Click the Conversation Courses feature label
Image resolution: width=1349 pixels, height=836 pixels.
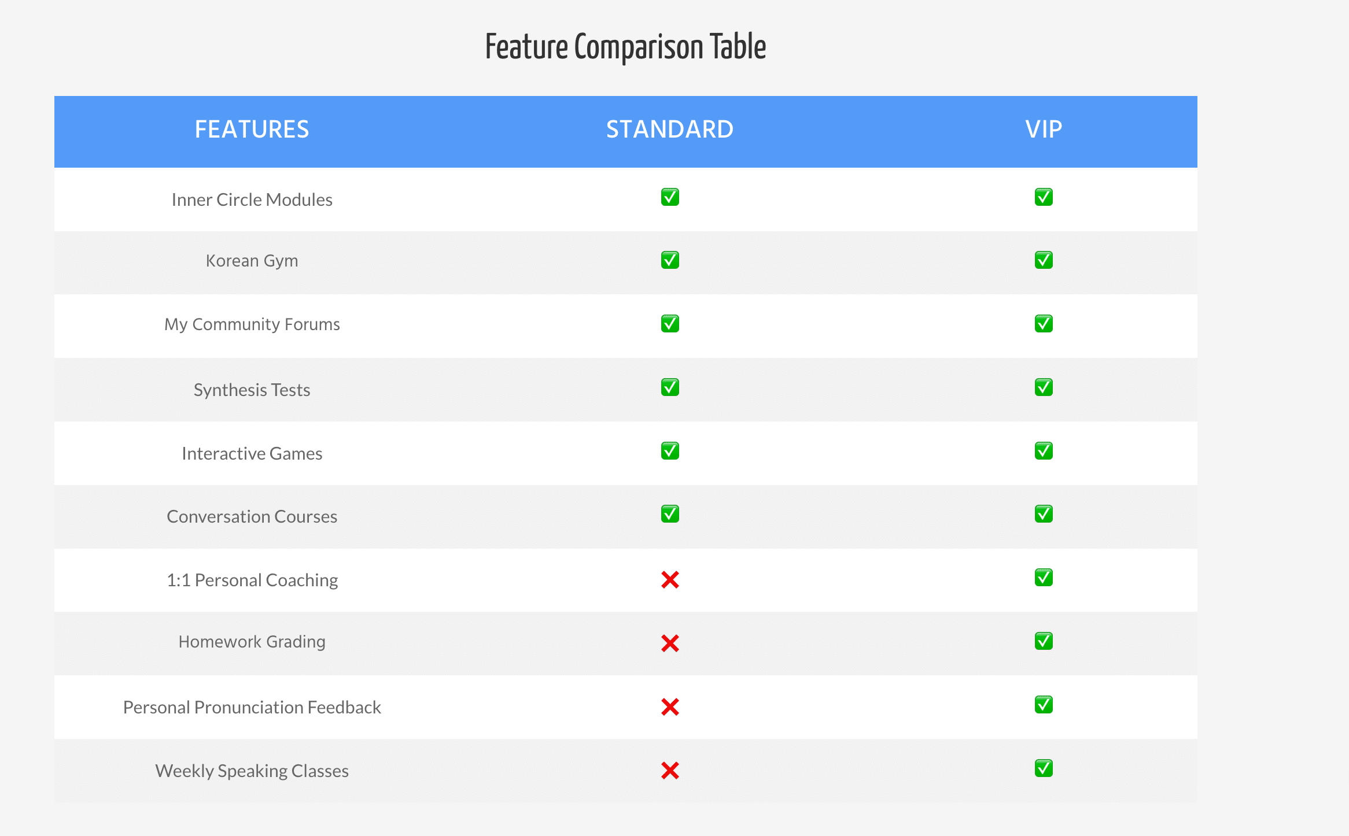point(252,516)
